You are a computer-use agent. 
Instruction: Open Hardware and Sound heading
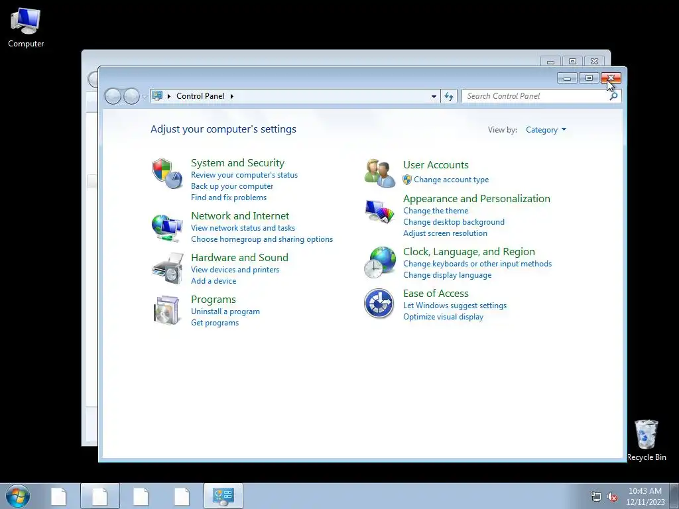point(239,258)
